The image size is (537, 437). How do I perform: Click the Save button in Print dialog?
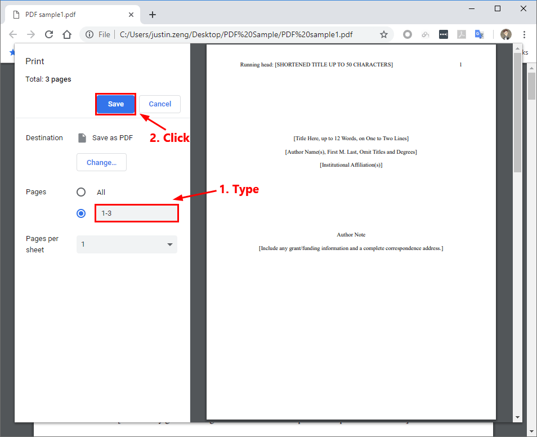click(x=115, y=104)
